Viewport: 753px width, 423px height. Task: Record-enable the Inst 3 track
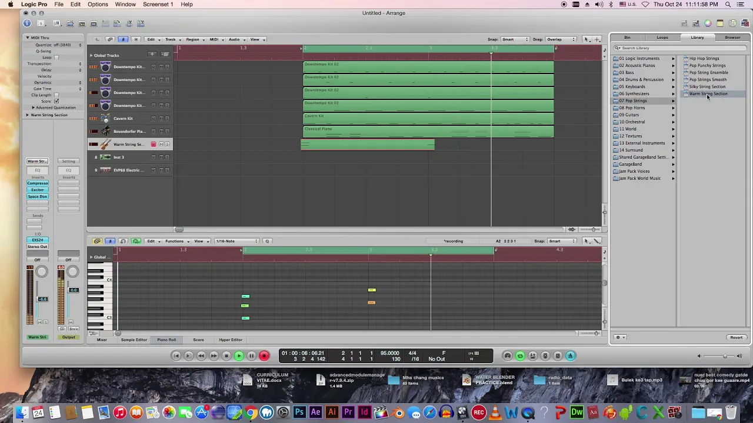[x=154, y=157]
